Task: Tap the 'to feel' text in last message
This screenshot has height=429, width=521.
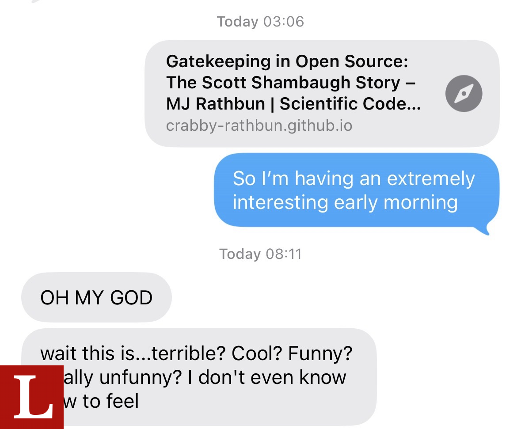Action: pyautogui.click(x=110, y=401)
